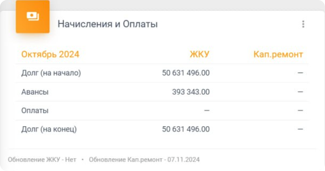Click the ЖКУ dash in Оплаты row
This screenshot has height=171, width=325.
207,111
